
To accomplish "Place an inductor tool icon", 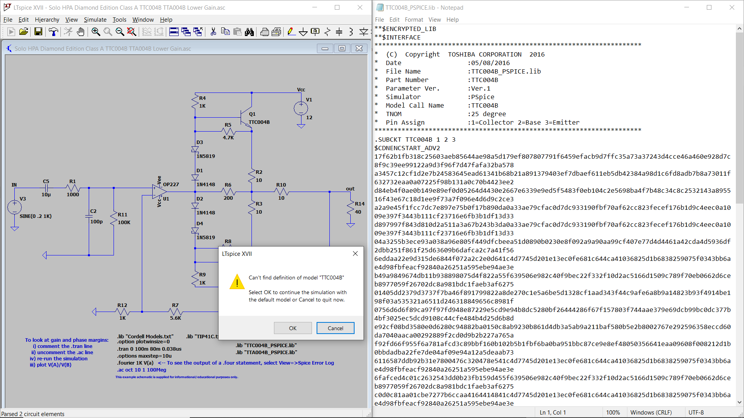I will 351,32.
